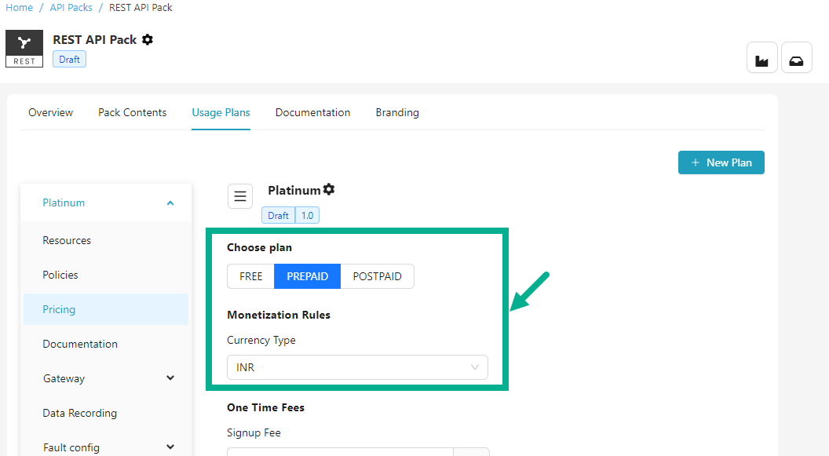The image size is (829, 456).
Task: Navigate to API Packs via breadcrumb
Action: click(71, 7)
